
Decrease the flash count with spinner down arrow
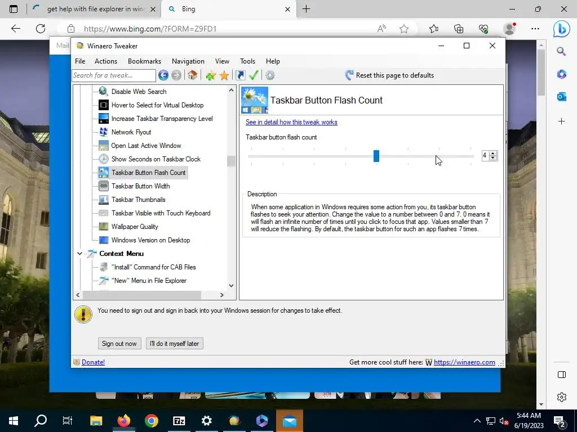click(x=493, y=158)
